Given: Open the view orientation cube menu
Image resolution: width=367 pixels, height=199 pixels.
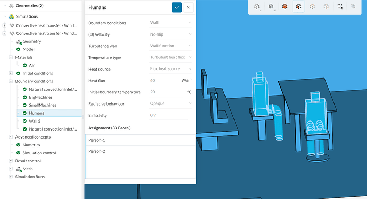Looking at the screenshot, I should (x=257, y=6).
